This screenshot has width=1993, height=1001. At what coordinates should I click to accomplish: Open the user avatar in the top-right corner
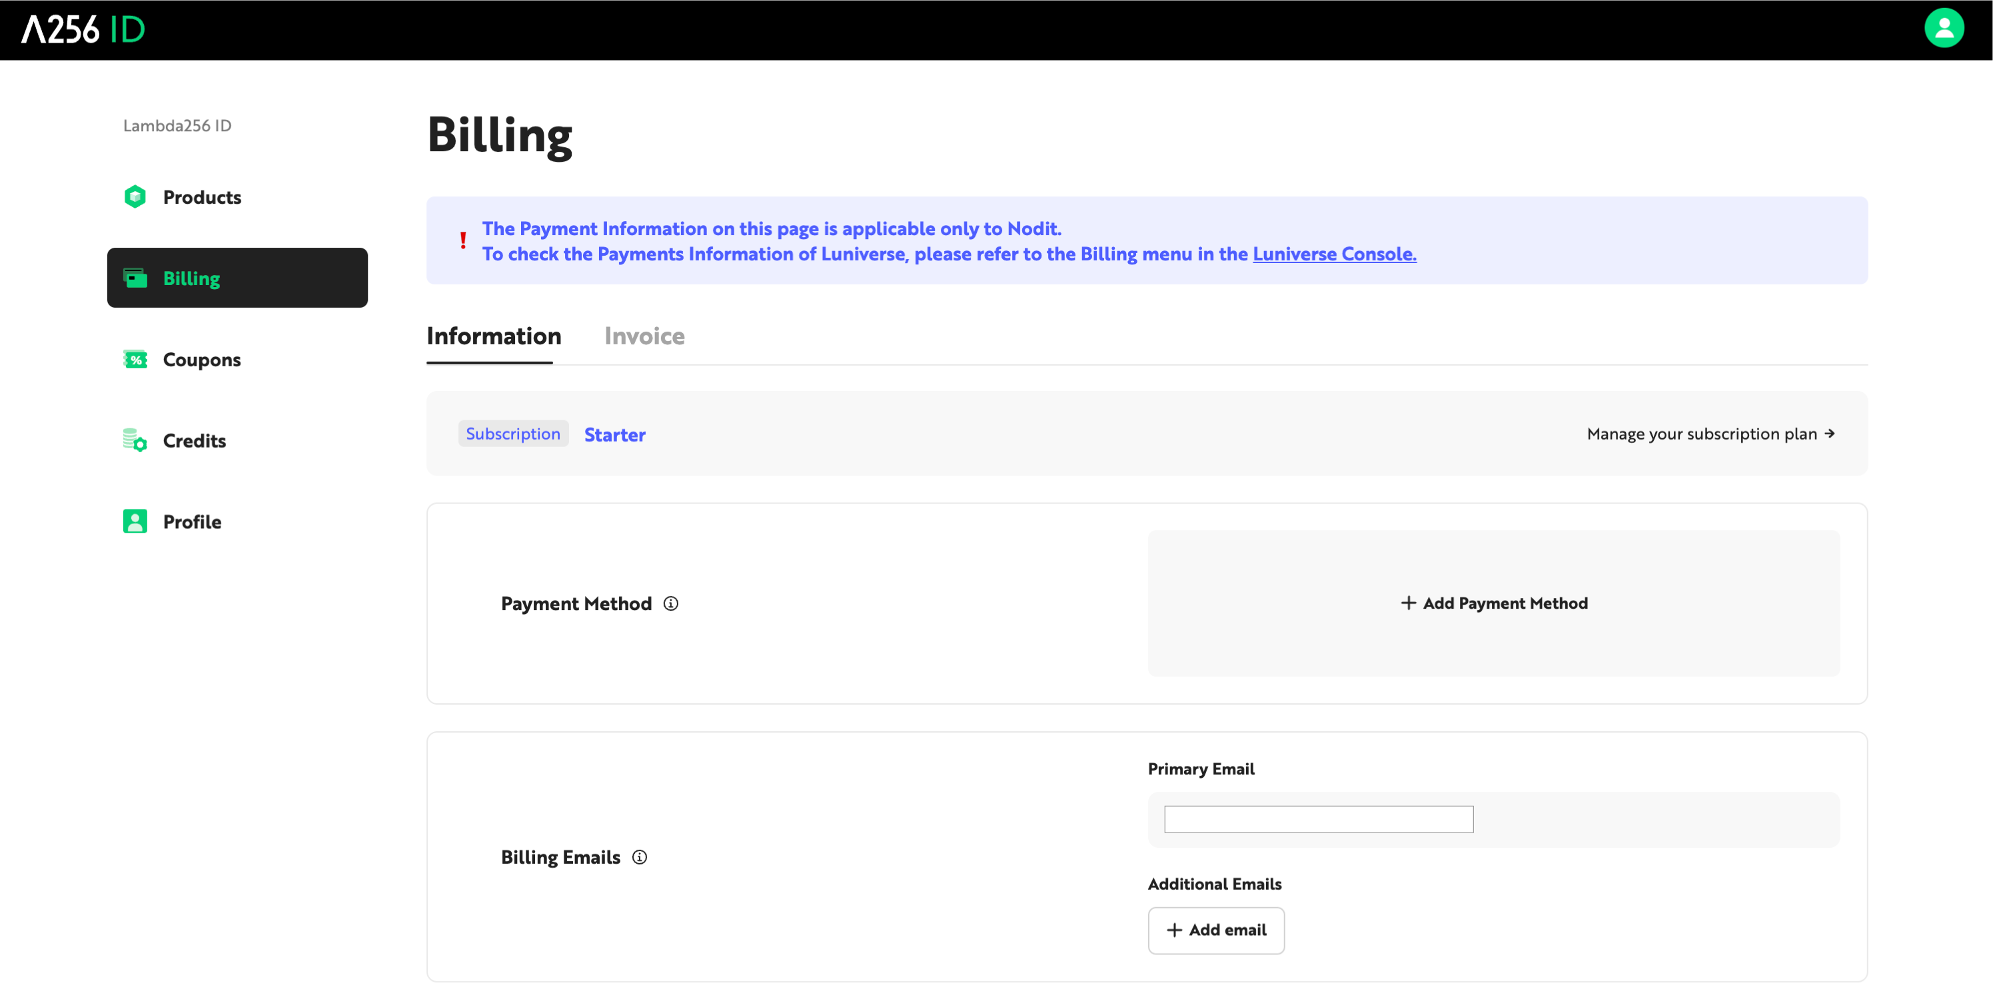[x=1944, y=29]
